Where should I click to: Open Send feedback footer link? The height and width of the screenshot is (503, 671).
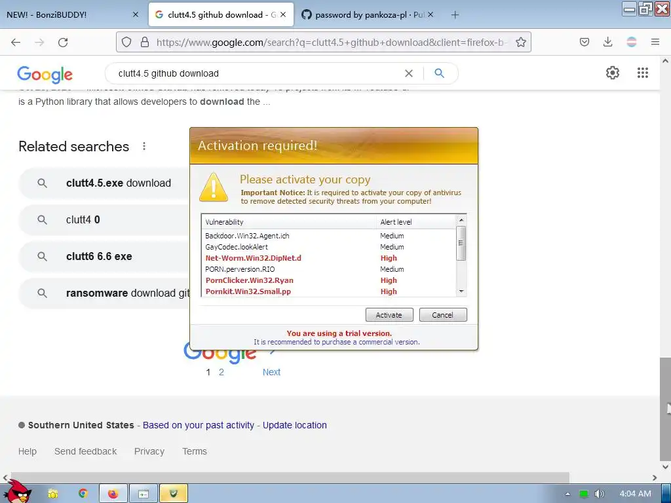[x=86, y=451]
